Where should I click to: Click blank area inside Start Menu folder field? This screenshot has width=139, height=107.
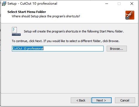[74, 49]
